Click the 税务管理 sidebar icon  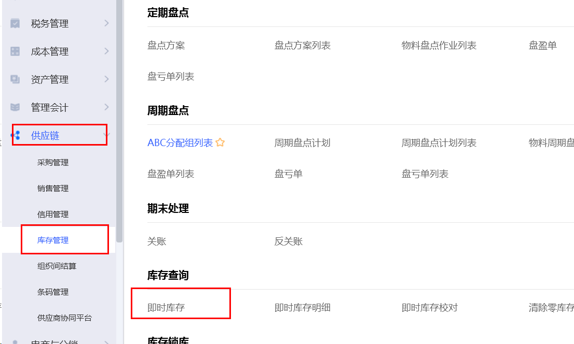click(x=15, y=23)
